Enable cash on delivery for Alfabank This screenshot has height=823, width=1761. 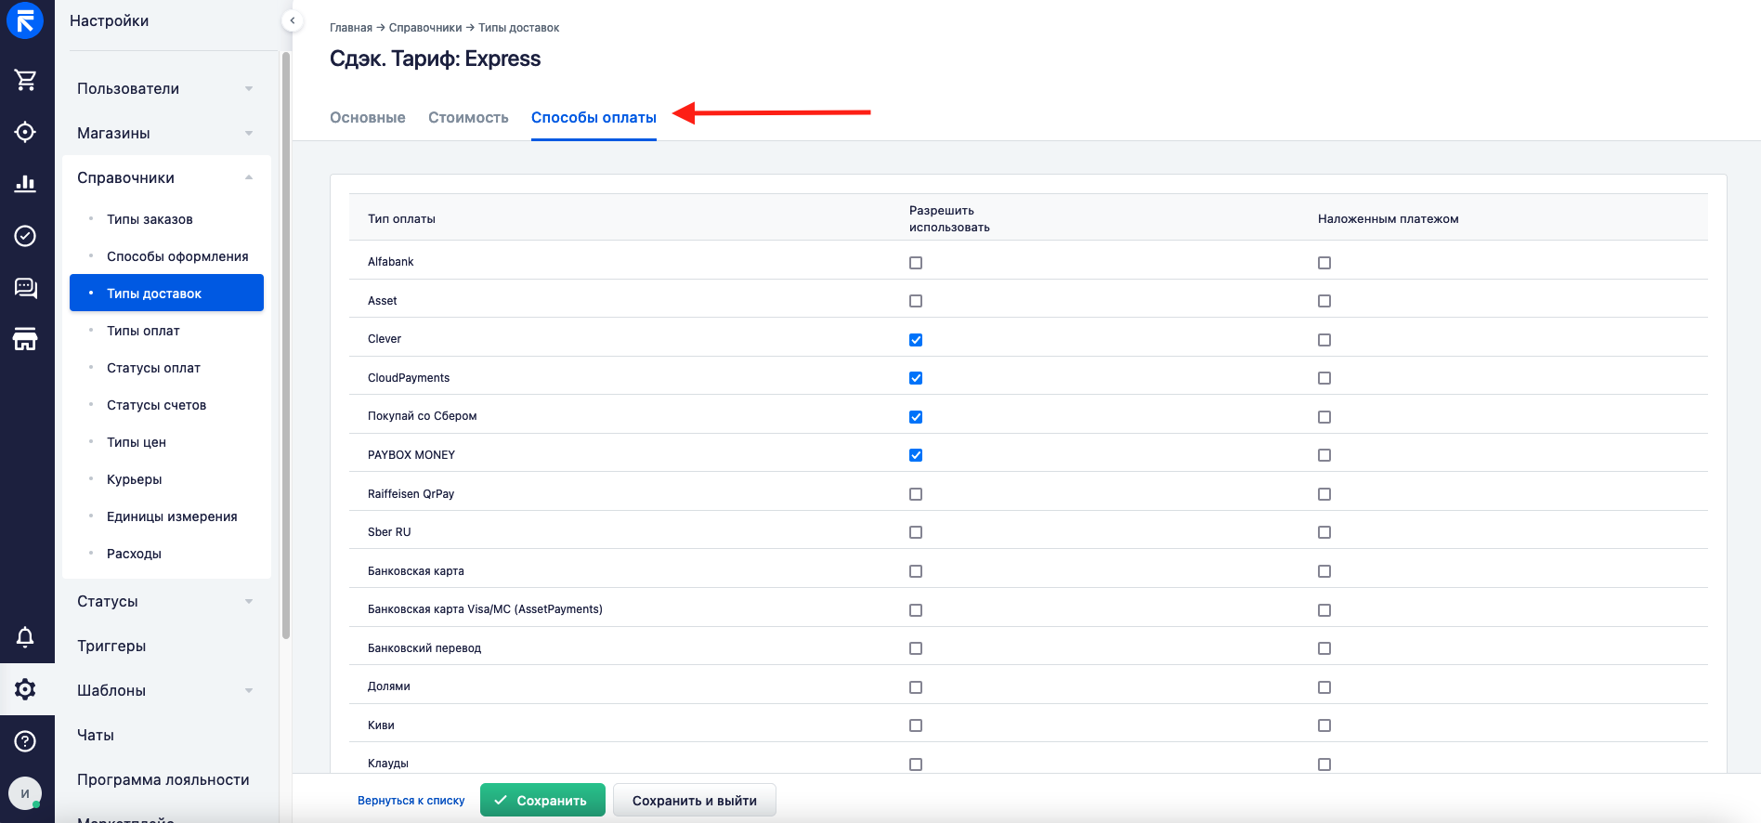pyautogui.click(x=1324, y=263)
